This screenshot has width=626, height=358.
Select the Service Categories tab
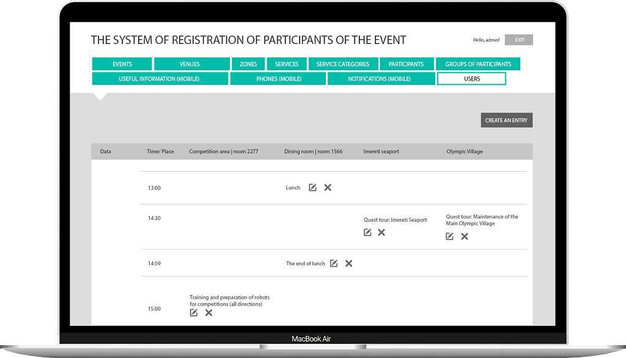pos(343,64)
